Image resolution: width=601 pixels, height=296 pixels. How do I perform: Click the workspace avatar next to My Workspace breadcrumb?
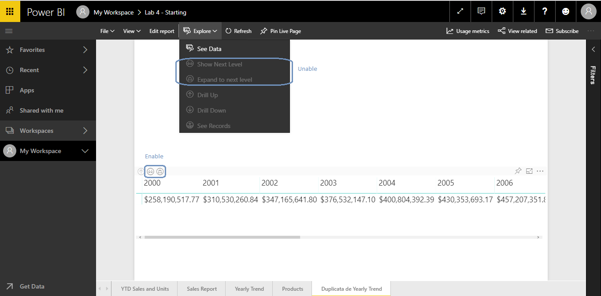[x=82, y=12]
